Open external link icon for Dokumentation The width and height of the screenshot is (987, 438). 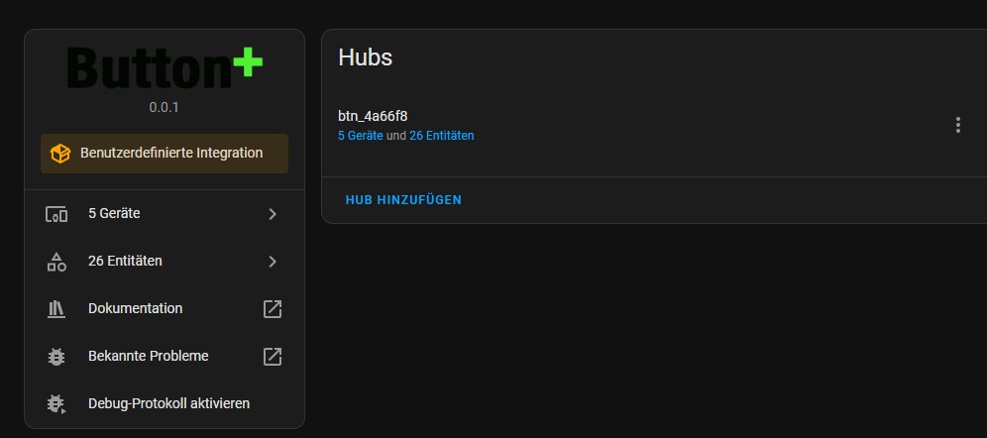pos(272,309)
